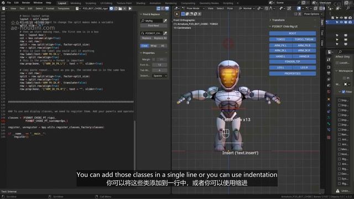Open the Templates menu
The image size is (354, 199).
tap(64, 9)
